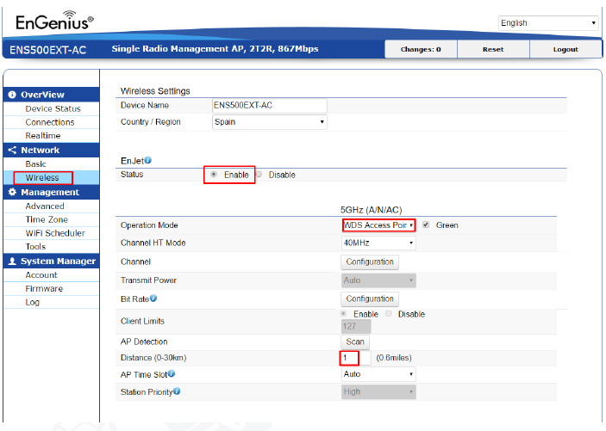Open the Operation Mode dropdown

tap(378, 225)
